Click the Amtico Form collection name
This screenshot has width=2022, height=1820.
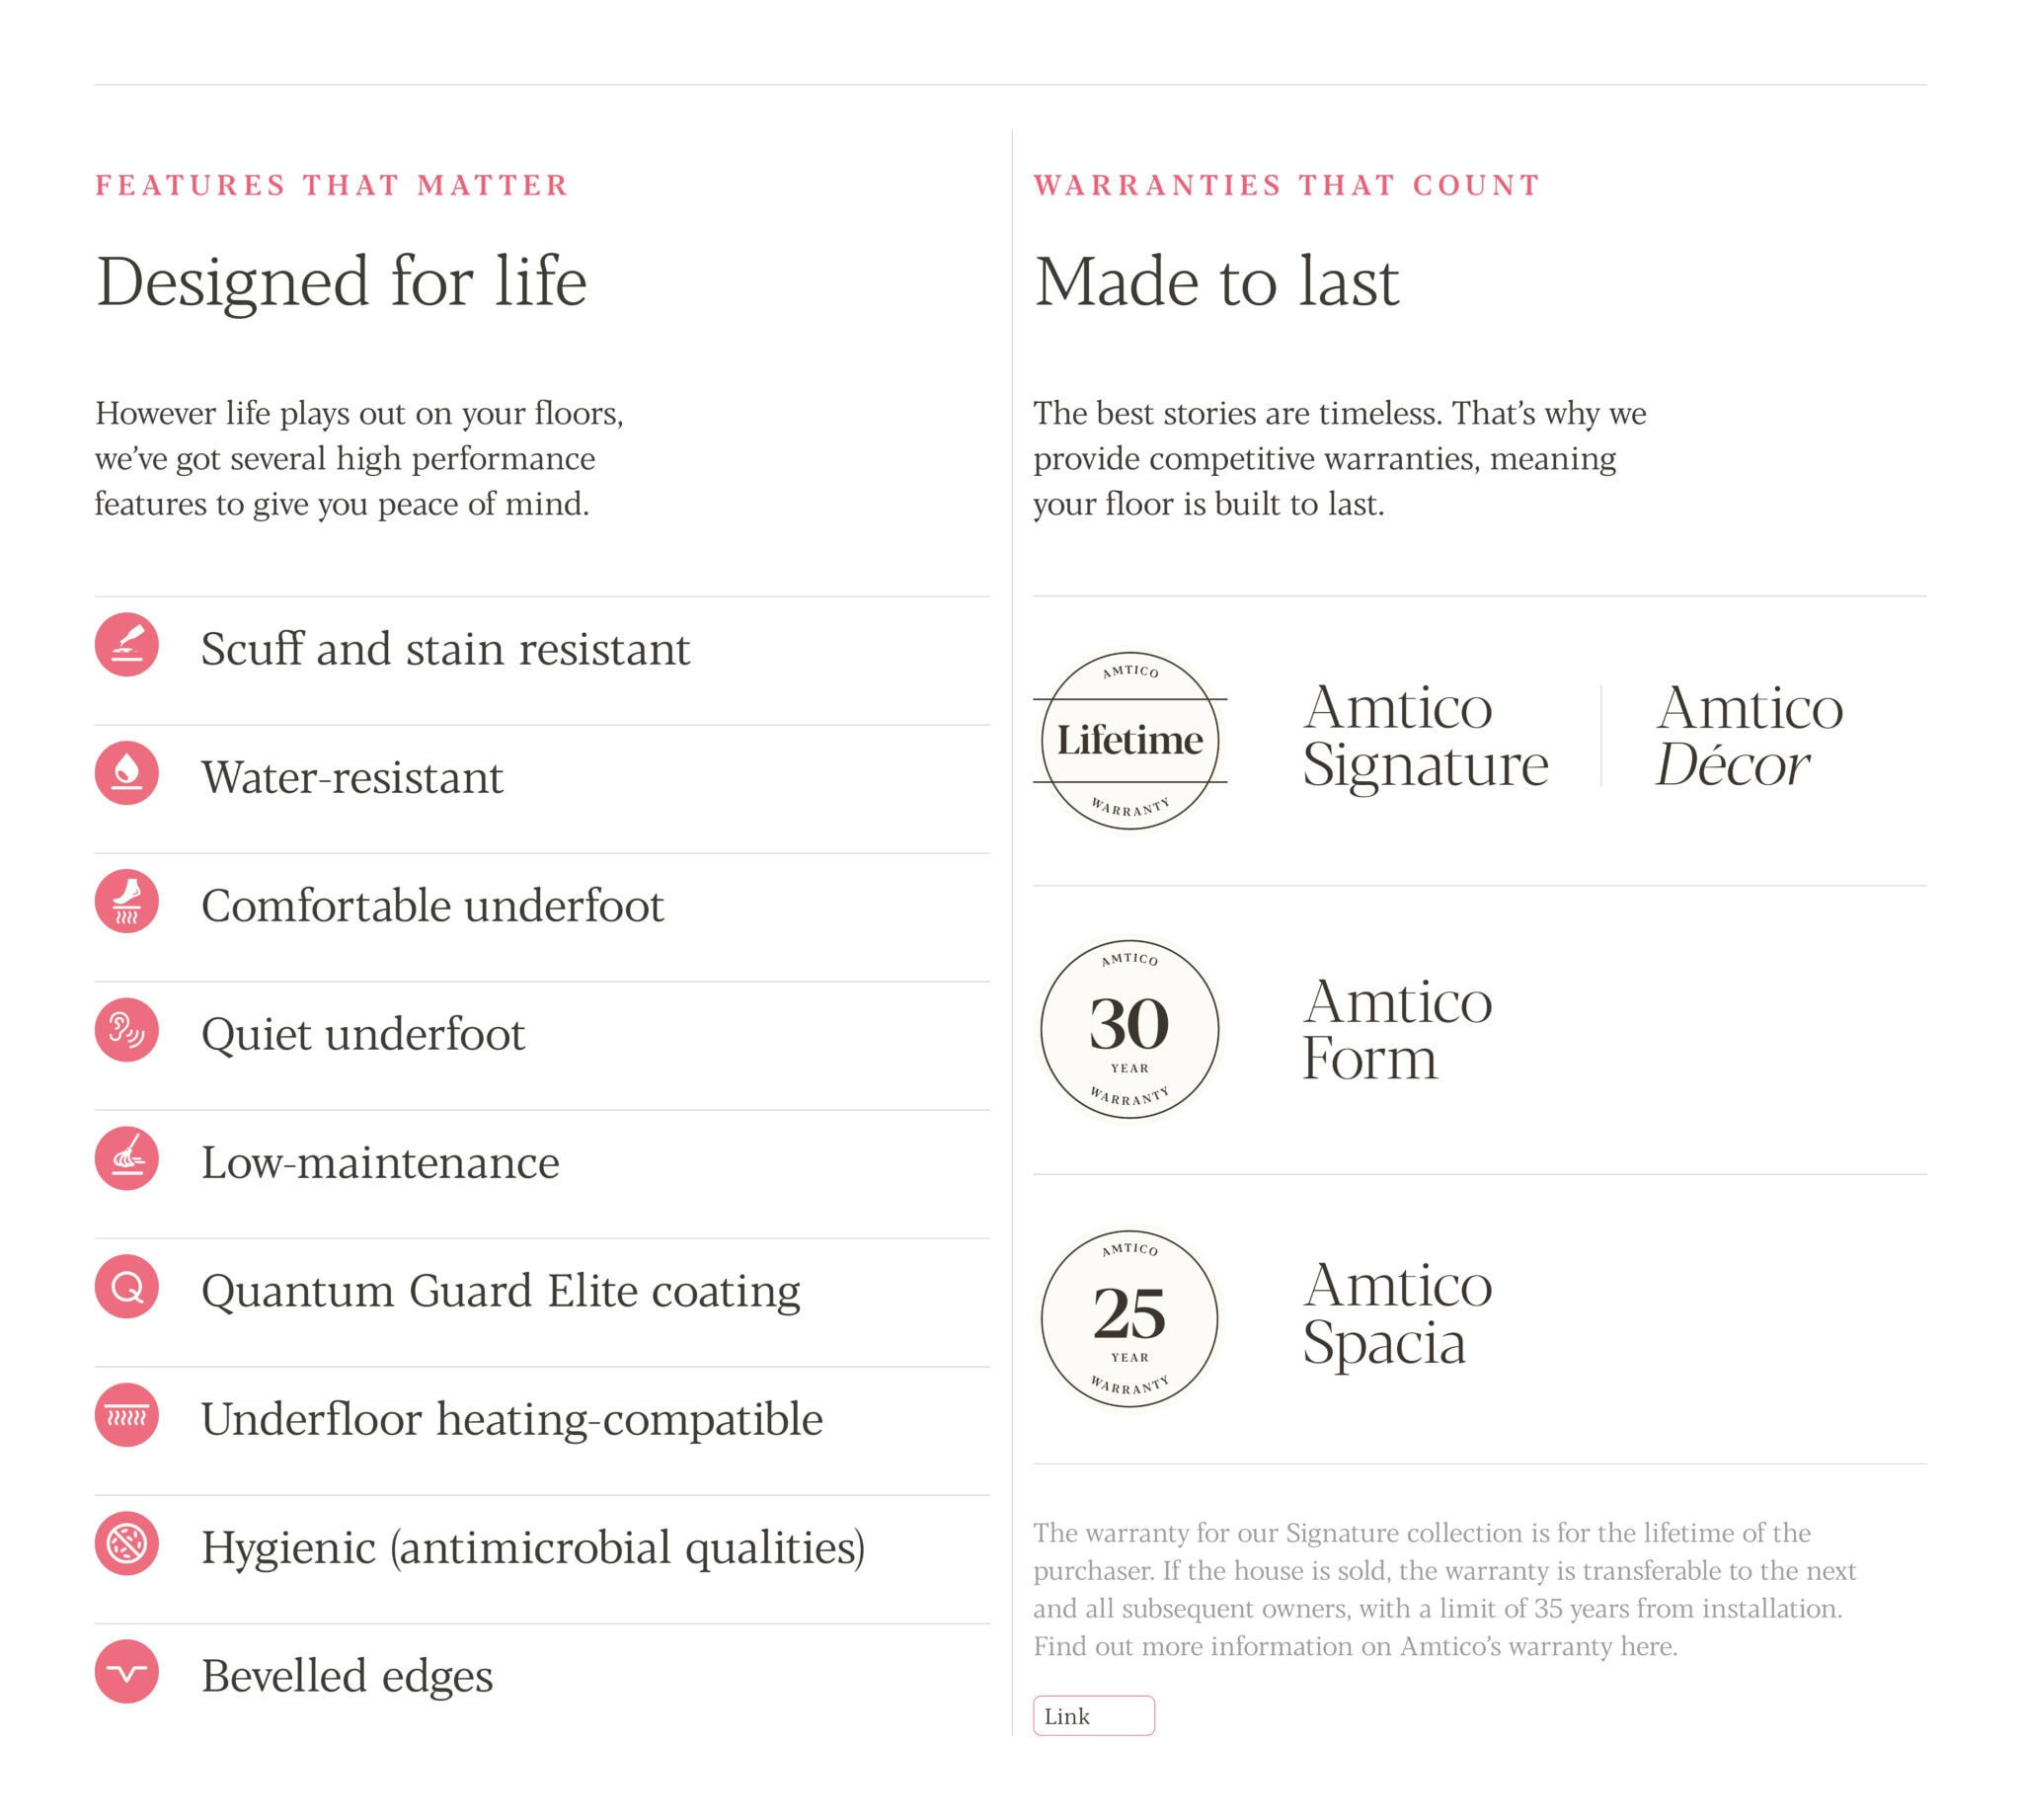pyautogui.click(x=1397, y=1029)
